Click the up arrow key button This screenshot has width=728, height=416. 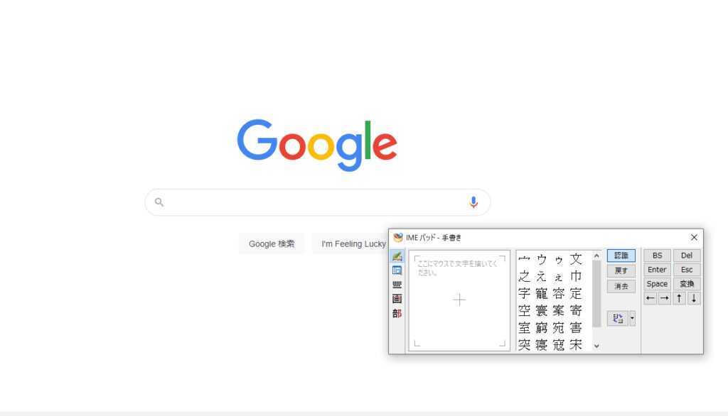[679, 298]
